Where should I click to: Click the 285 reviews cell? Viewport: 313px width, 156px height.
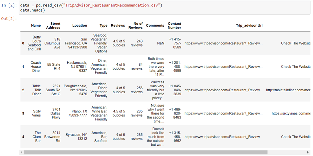[x=137, y=137]
